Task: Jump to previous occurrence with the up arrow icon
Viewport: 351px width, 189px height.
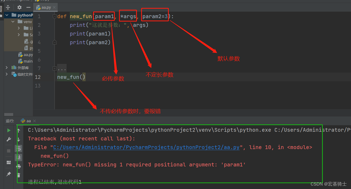Action: click(x=19, y=130)
